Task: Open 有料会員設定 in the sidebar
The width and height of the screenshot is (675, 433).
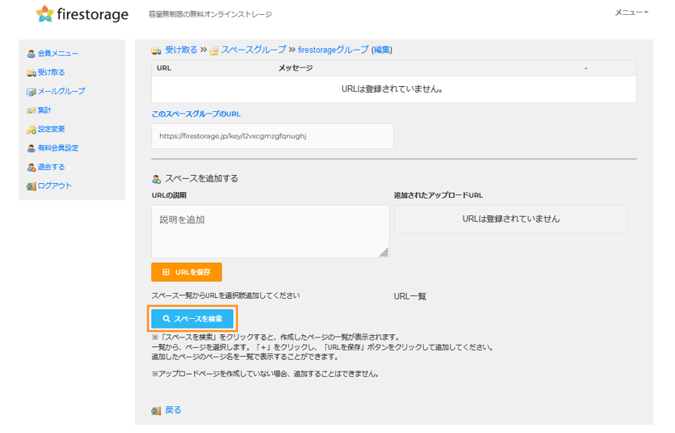Action: [58, 148]
